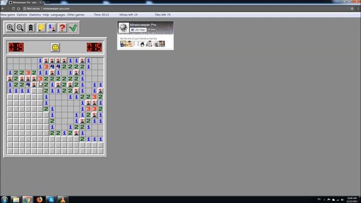The image size is (361, 203).
Task: Click the Tiles left: 74 status text
Action: point(162,15)
